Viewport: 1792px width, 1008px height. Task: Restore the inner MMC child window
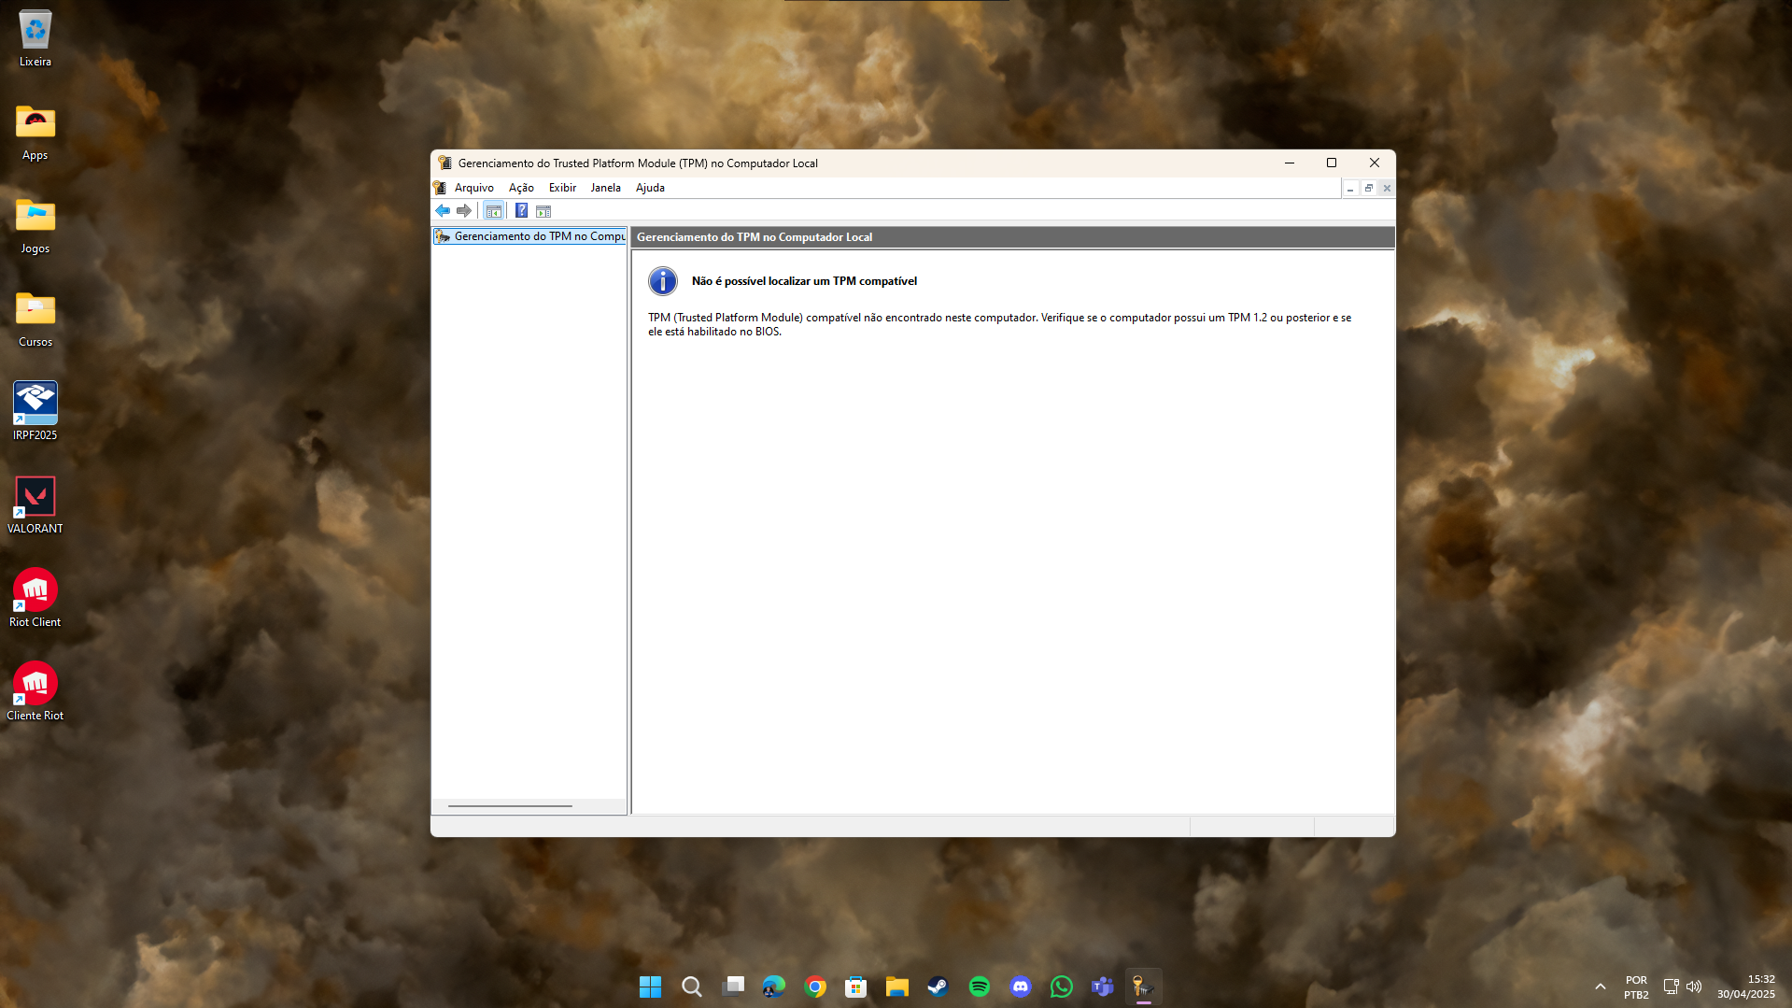[1369, 189]
